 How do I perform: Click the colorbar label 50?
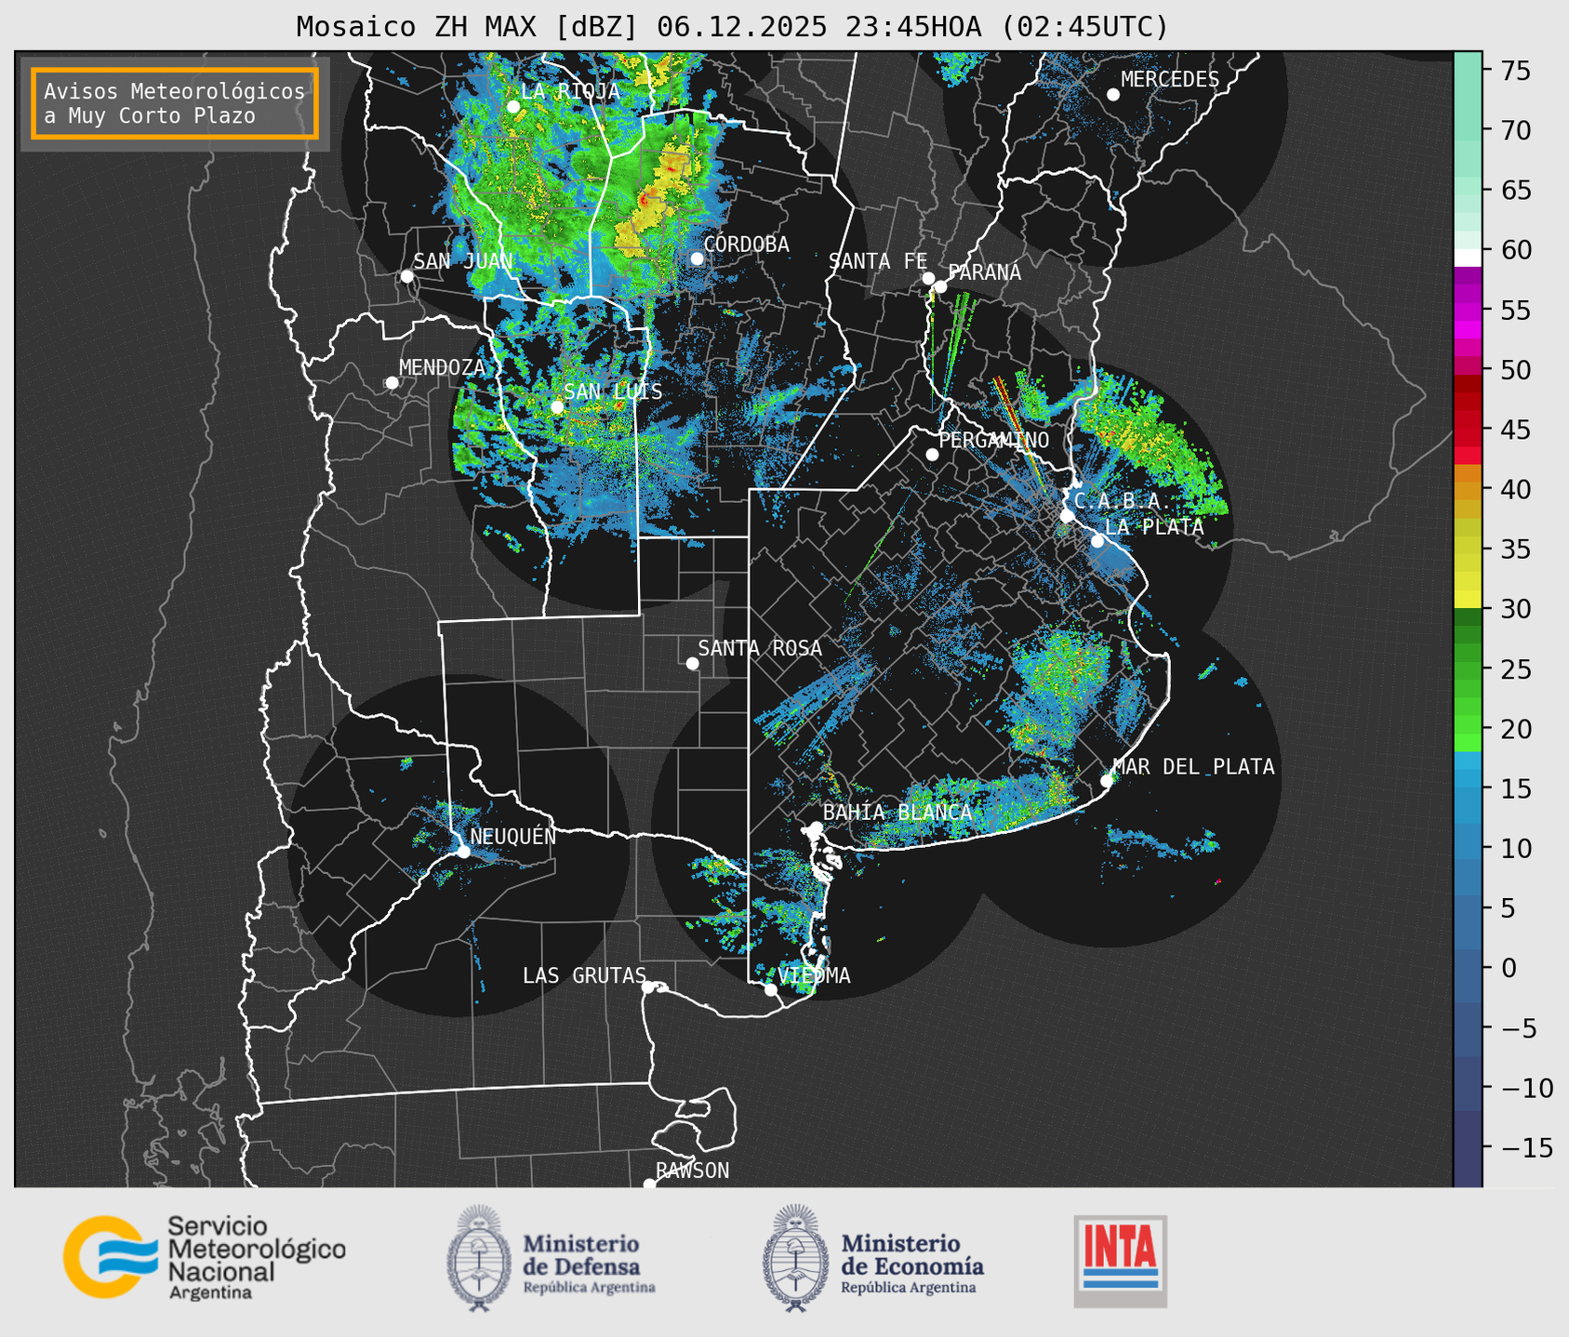[1514, 370]
